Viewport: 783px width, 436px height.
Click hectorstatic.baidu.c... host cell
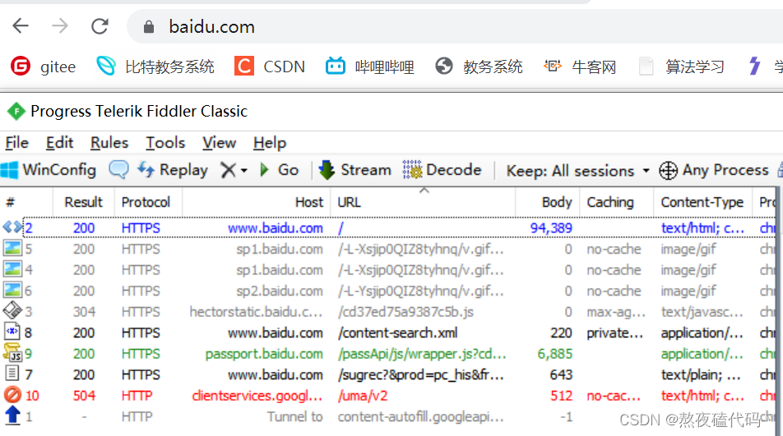256,312
